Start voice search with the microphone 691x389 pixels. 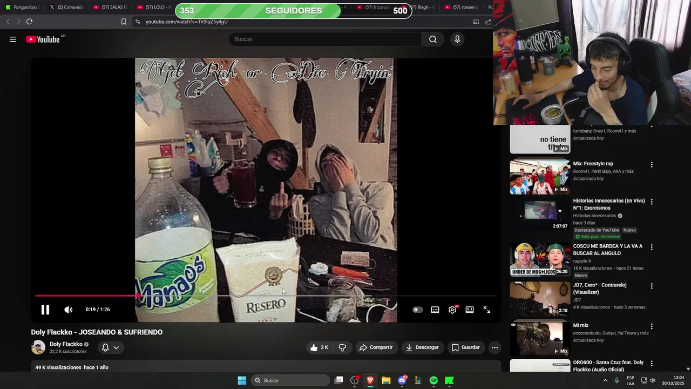coord(457,39)
